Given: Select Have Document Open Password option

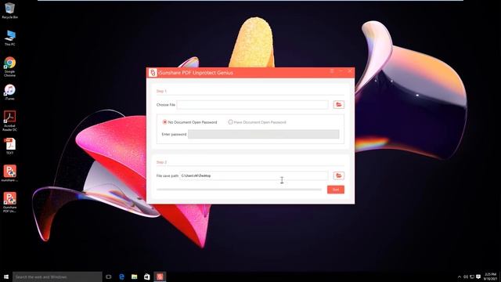Looking at the screenshot, I should (x=258, y=122).
